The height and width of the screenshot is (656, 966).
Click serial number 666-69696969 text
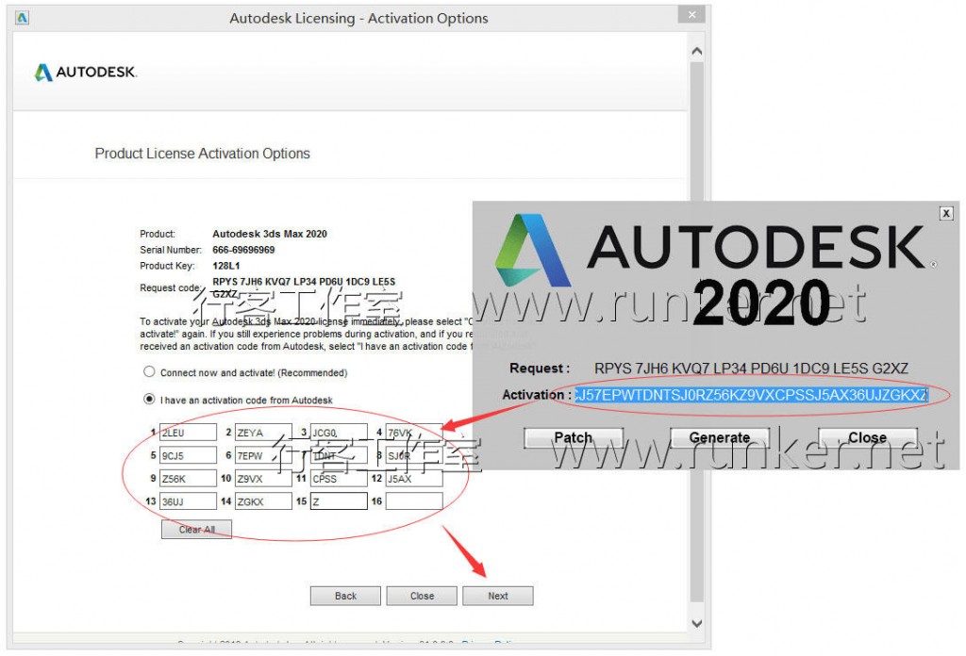[243, 250]
